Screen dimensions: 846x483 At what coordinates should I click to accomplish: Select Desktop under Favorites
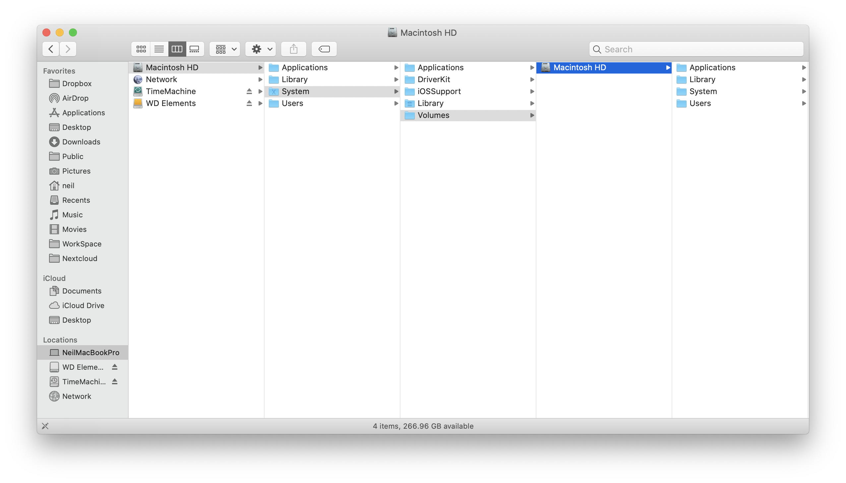coord(83,127)
